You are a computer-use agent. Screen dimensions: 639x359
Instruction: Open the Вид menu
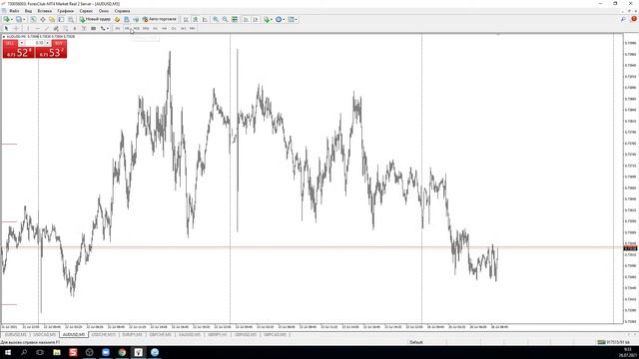tap(28, 11)
